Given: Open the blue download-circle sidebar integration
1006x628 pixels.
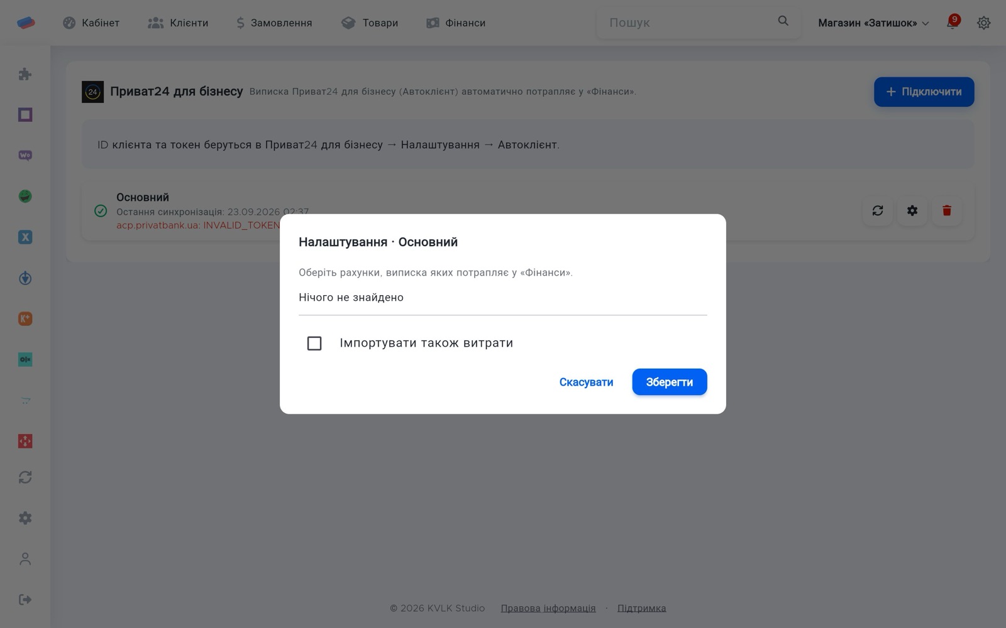Looking at the screenshot, I should tap(25, 278).
